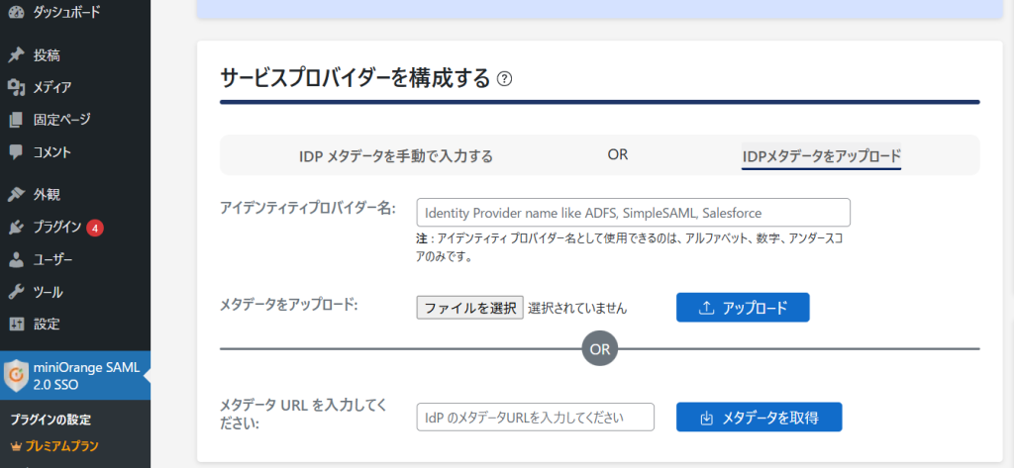
Task: Click the pushpin icon for Posts
Action: [16, 54]
